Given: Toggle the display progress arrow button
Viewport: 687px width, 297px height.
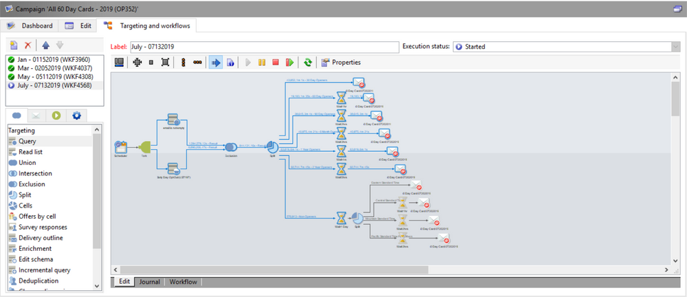Looking at the screenshot, I should click(215, 63).
